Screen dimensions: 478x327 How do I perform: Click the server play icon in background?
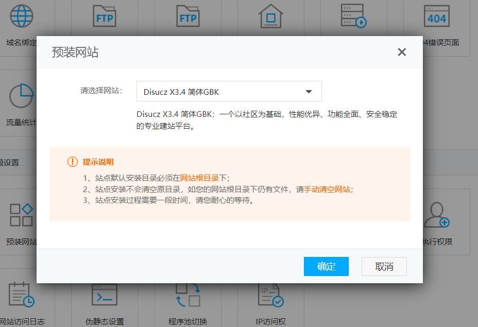point(354,16)
